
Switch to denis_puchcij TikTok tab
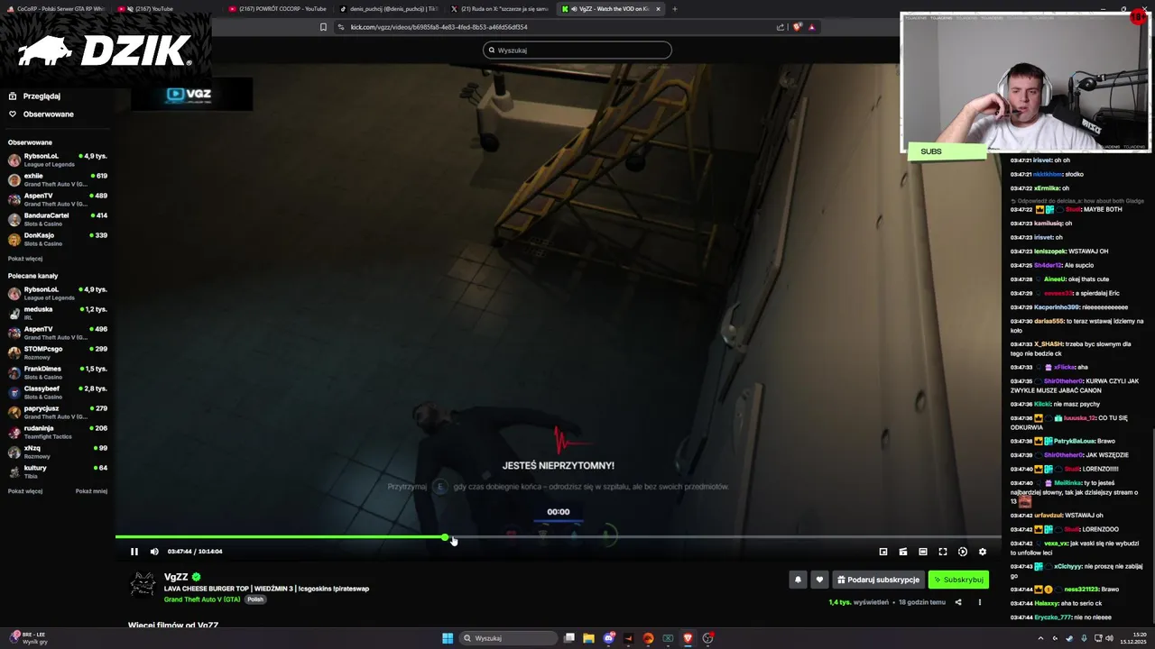point(388,9)
